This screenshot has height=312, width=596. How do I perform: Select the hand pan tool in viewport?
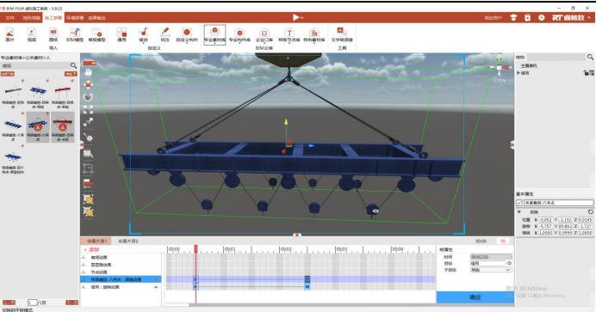click(88, 72)
